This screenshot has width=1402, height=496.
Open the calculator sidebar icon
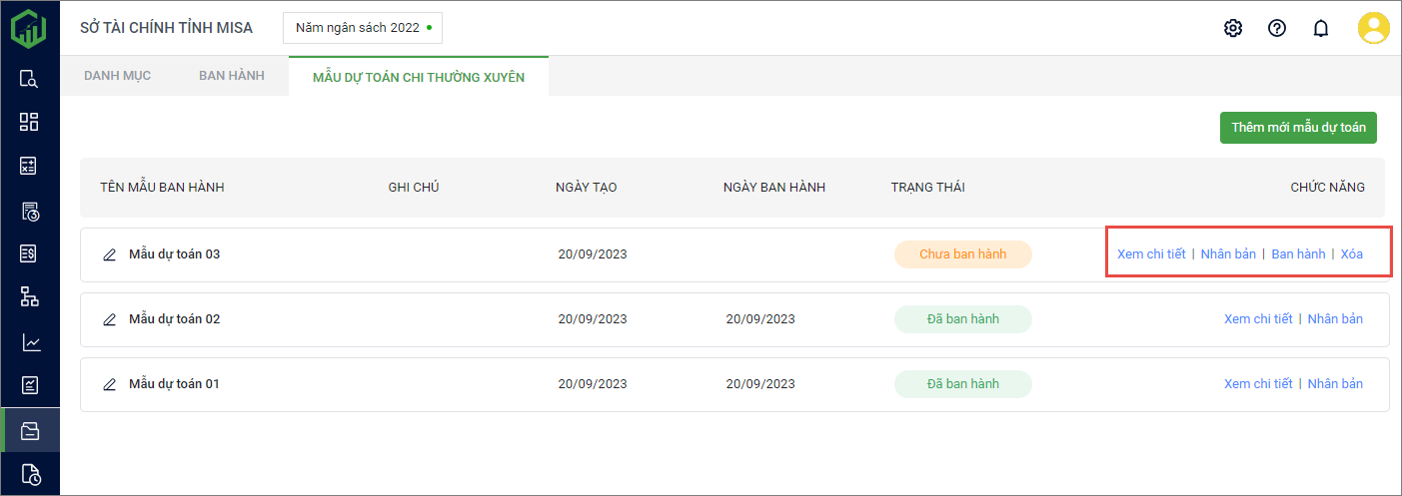pyautogui.click(x=29, y=166)
